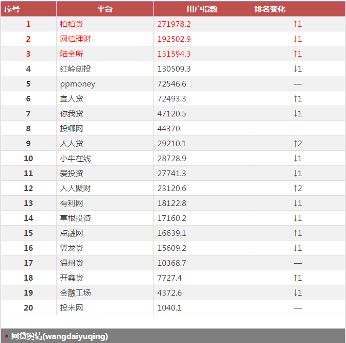This screenshot has height=343, width=346.
Task: Click rank change ↑1 for 点融网
Action: pyautogui.click(x=298, y=233)
